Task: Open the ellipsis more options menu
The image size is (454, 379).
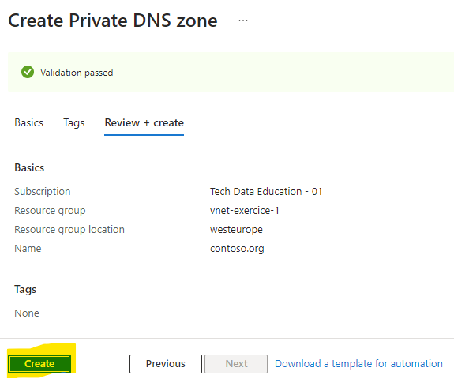Action: 243,21
